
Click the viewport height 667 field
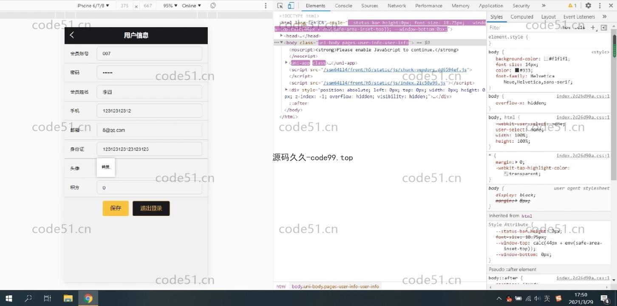(x=148, y=6)
